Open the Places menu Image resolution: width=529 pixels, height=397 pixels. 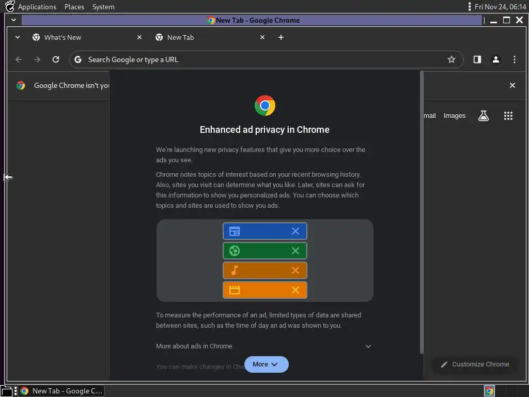(74, 7)
